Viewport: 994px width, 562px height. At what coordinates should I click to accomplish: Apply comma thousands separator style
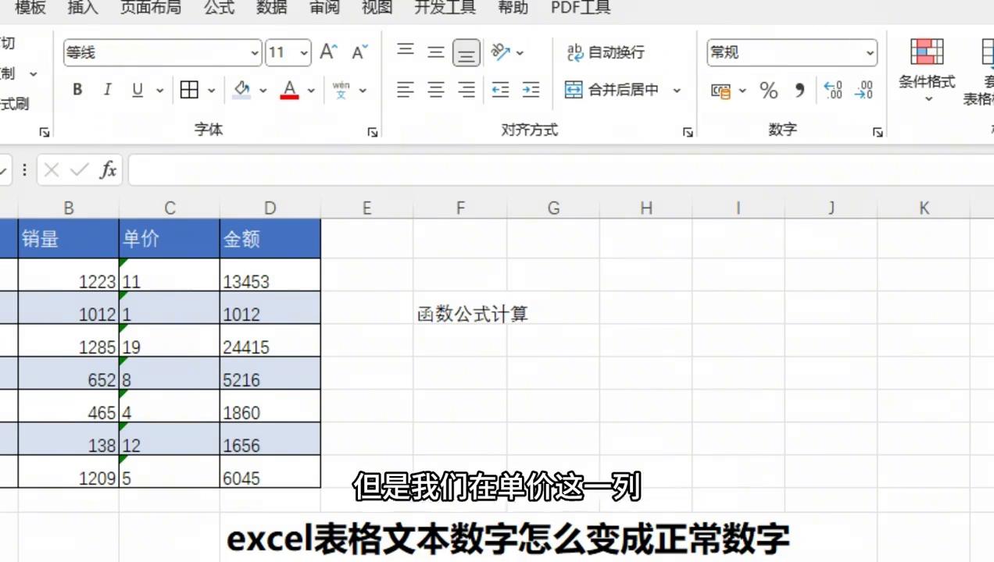(x=799, y=91)
